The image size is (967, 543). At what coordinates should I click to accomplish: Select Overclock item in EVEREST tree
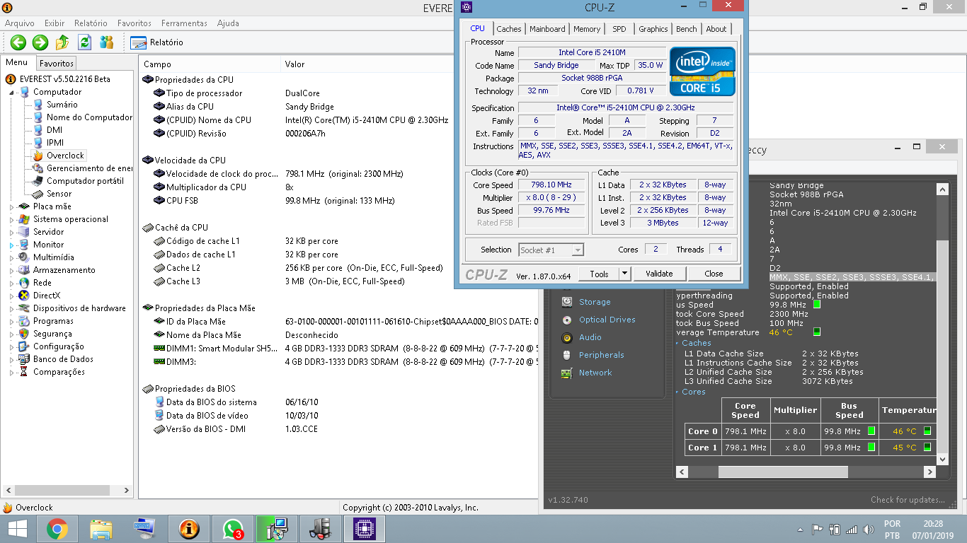click(65, 156)
